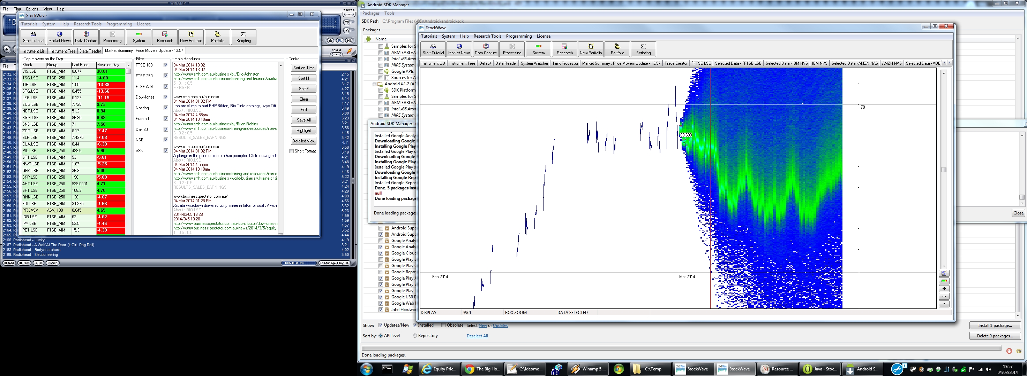Click the Deselect All link
The height and width of the screenshot is (376, 1027).
click(x=477, y=336)
